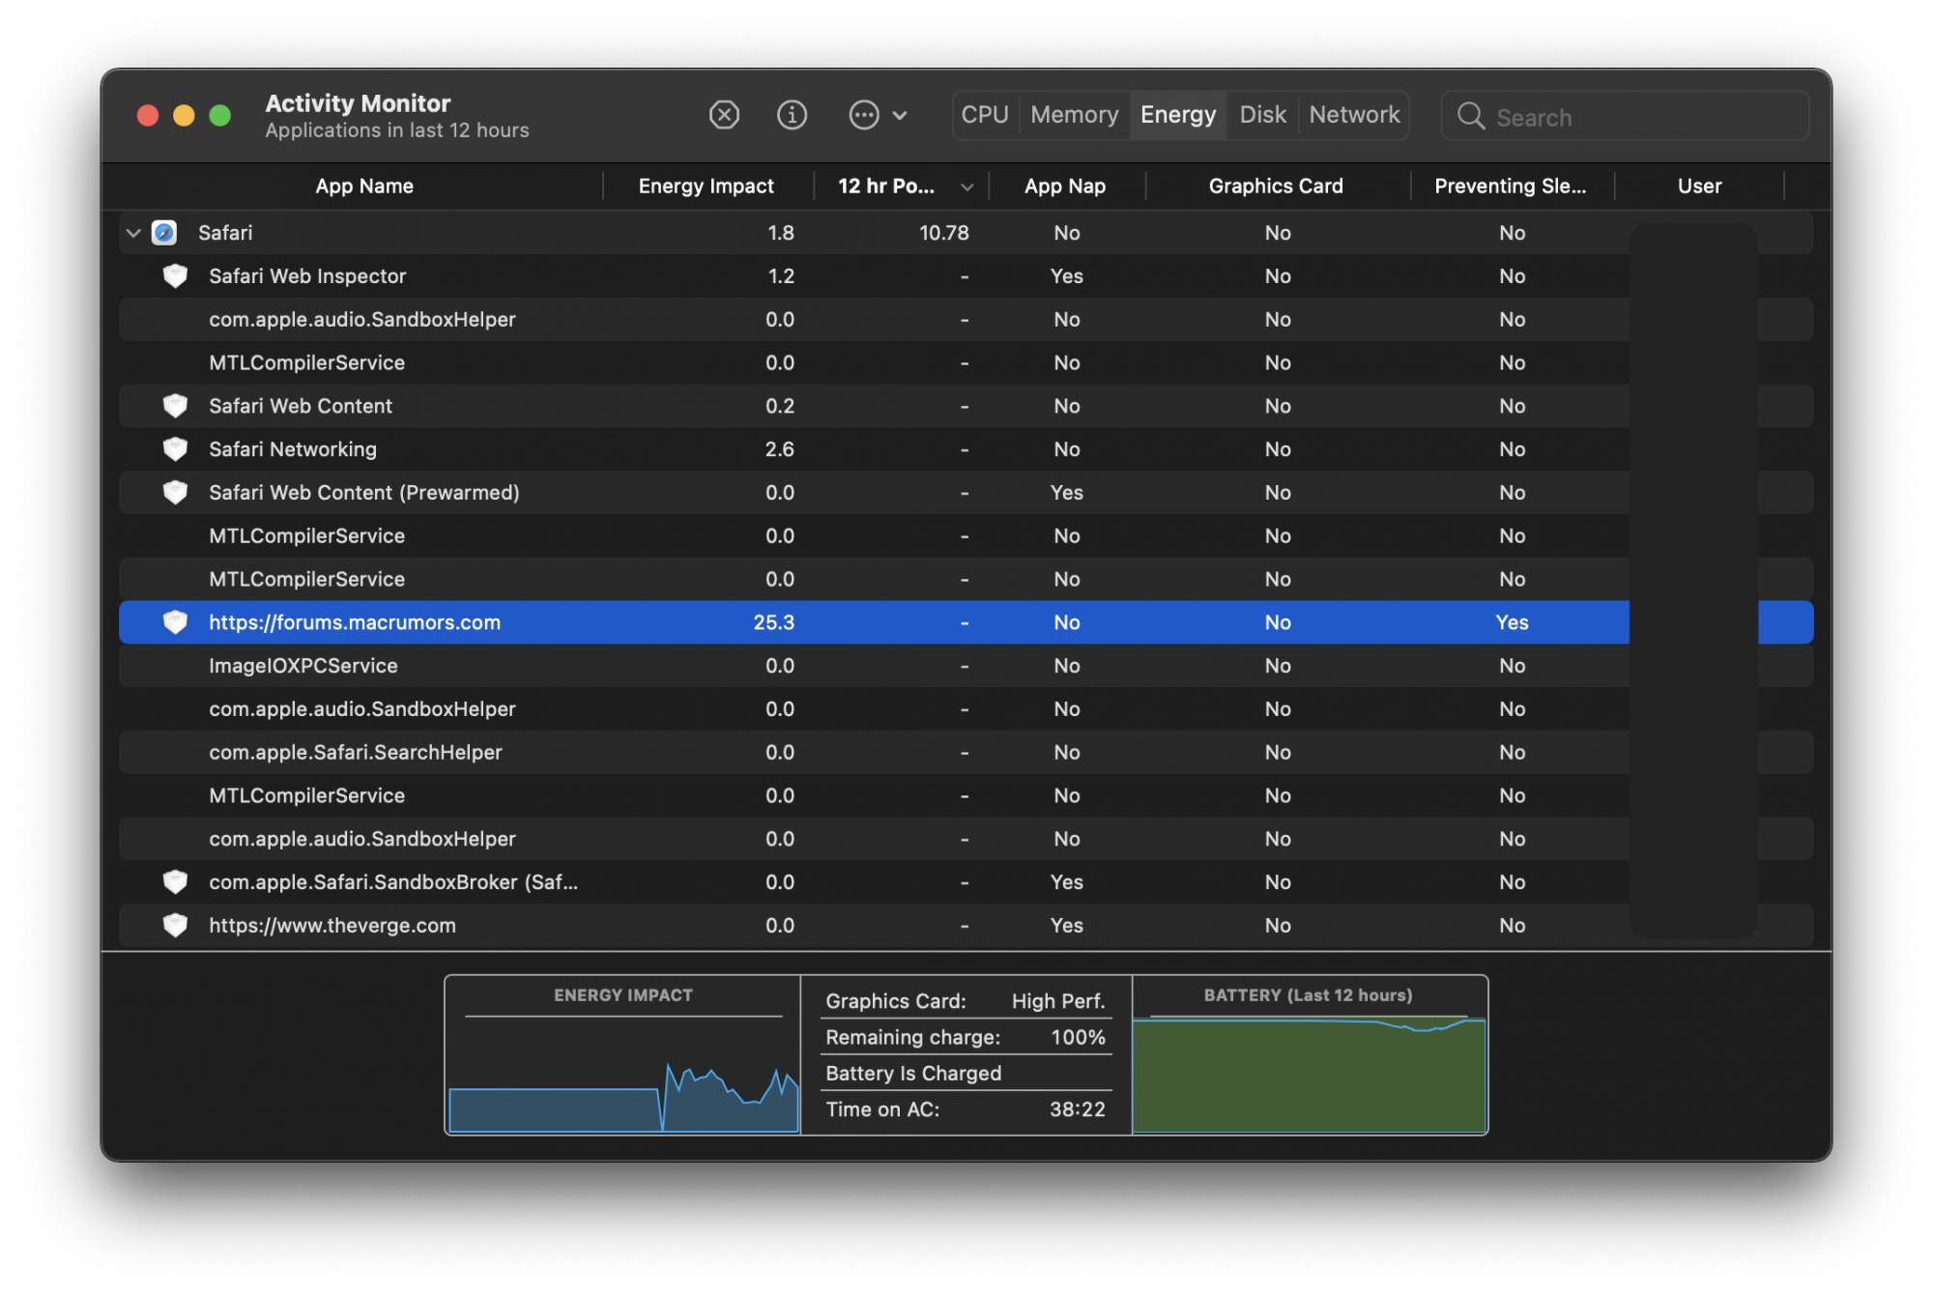Click Yes in Preventing Sleep for macrumors row
Viewport: 1933px width, 1295px height.
point(1512,622)
